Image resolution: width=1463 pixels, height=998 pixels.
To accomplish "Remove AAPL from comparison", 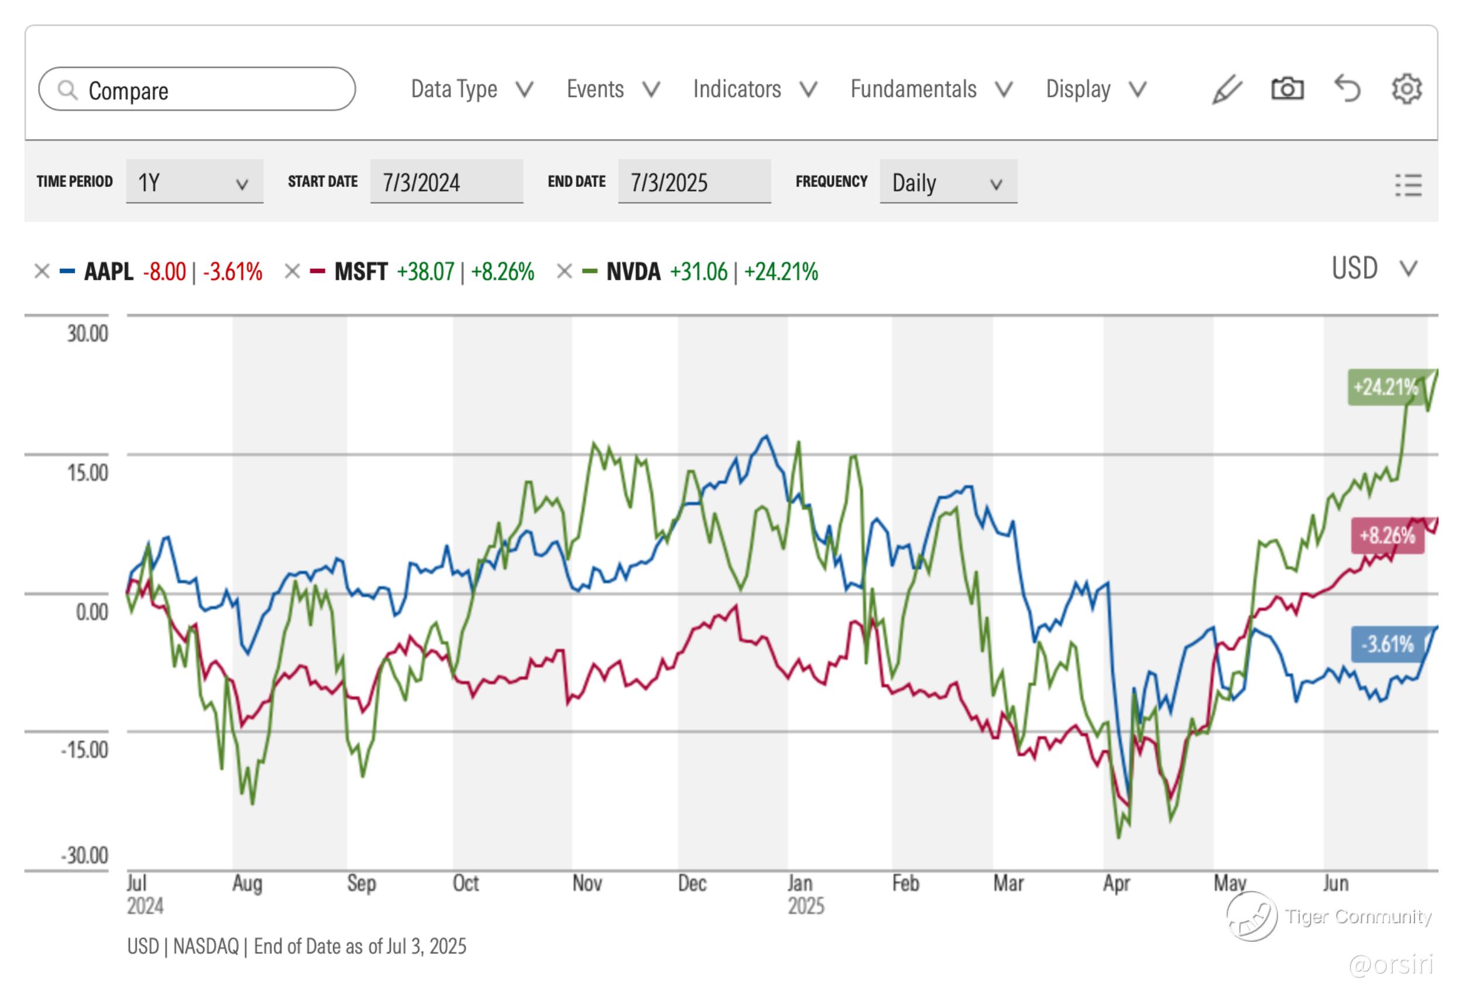I will click(42, 272).
